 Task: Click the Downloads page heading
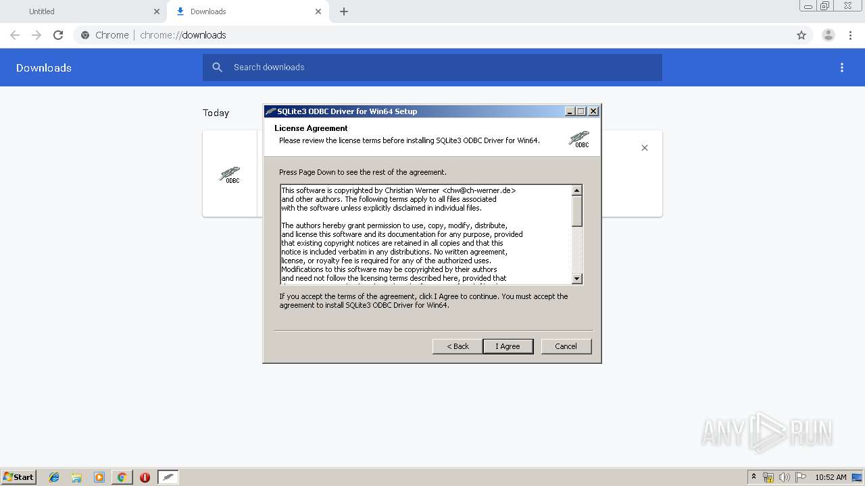point(44,67)
